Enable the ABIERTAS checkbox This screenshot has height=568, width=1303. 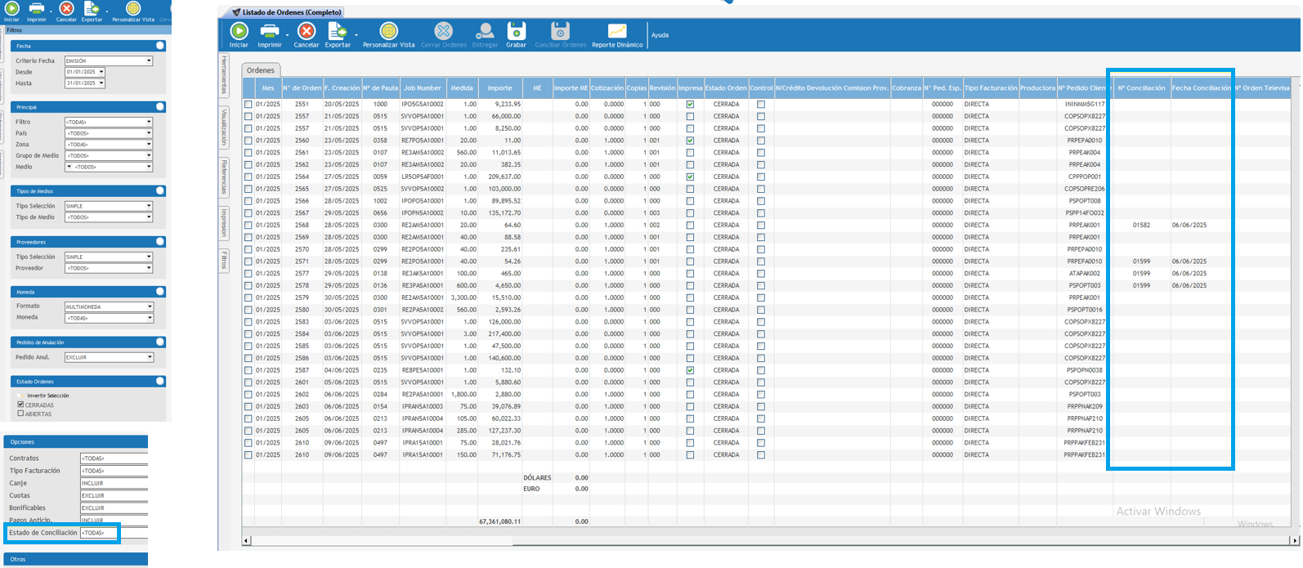click(x=21, y=414)
